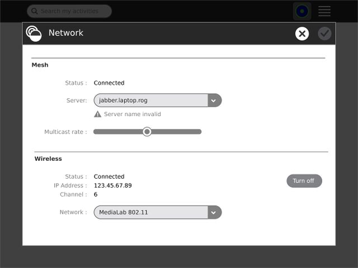Open the list view icon in top bar
358x268 pixels.
324,11
